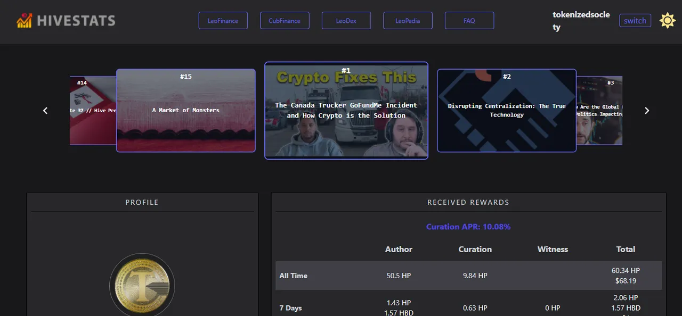The height and width of the screenshot is (316, 682).
Task: Go to the previous carousel slide with the left arrow
Action: [x=45, y=111]
